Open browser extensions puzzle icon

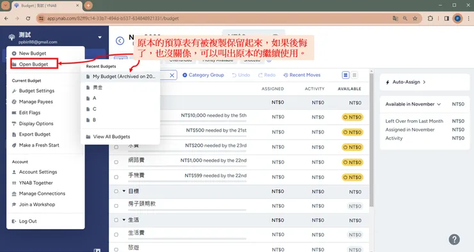tap(430, 19)
